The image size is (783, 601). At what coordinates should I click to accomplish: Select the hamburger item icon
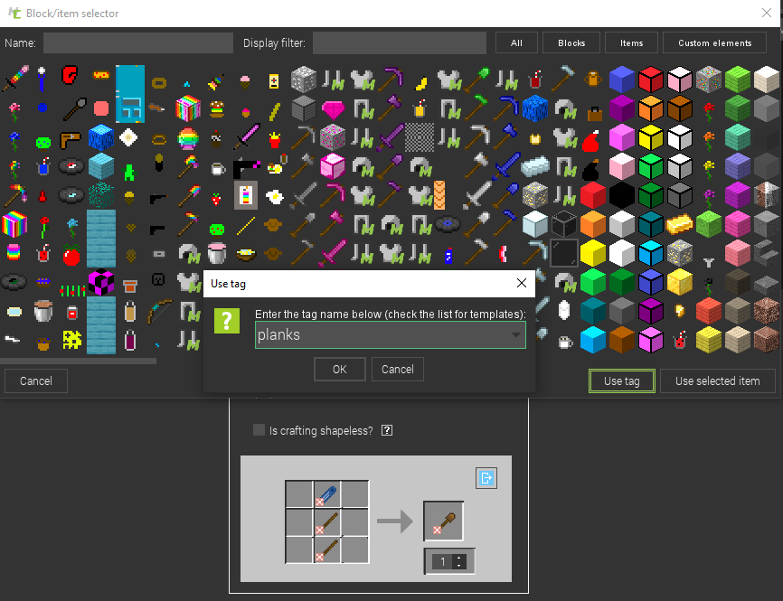(215, 108)
